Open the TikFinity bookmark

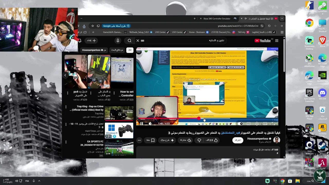point(243,32)
